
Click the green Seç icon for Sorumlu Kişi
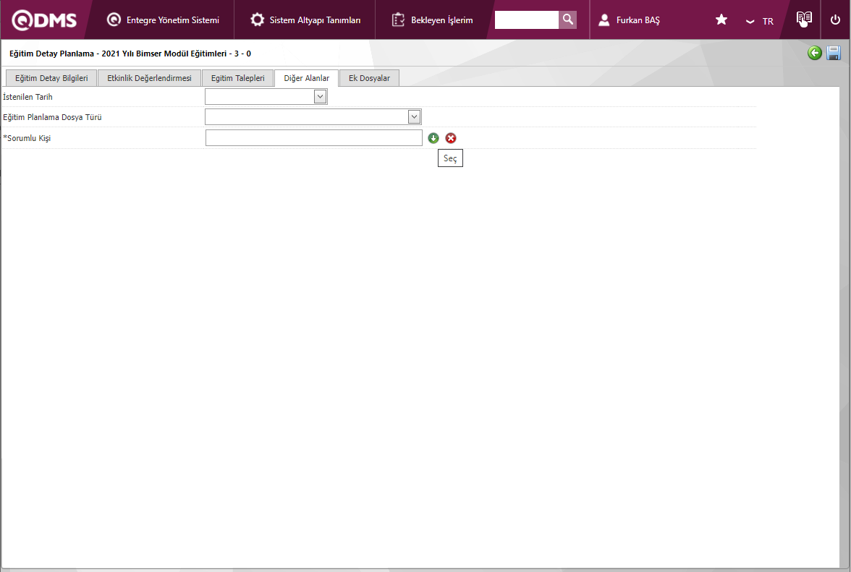(433, 138)
